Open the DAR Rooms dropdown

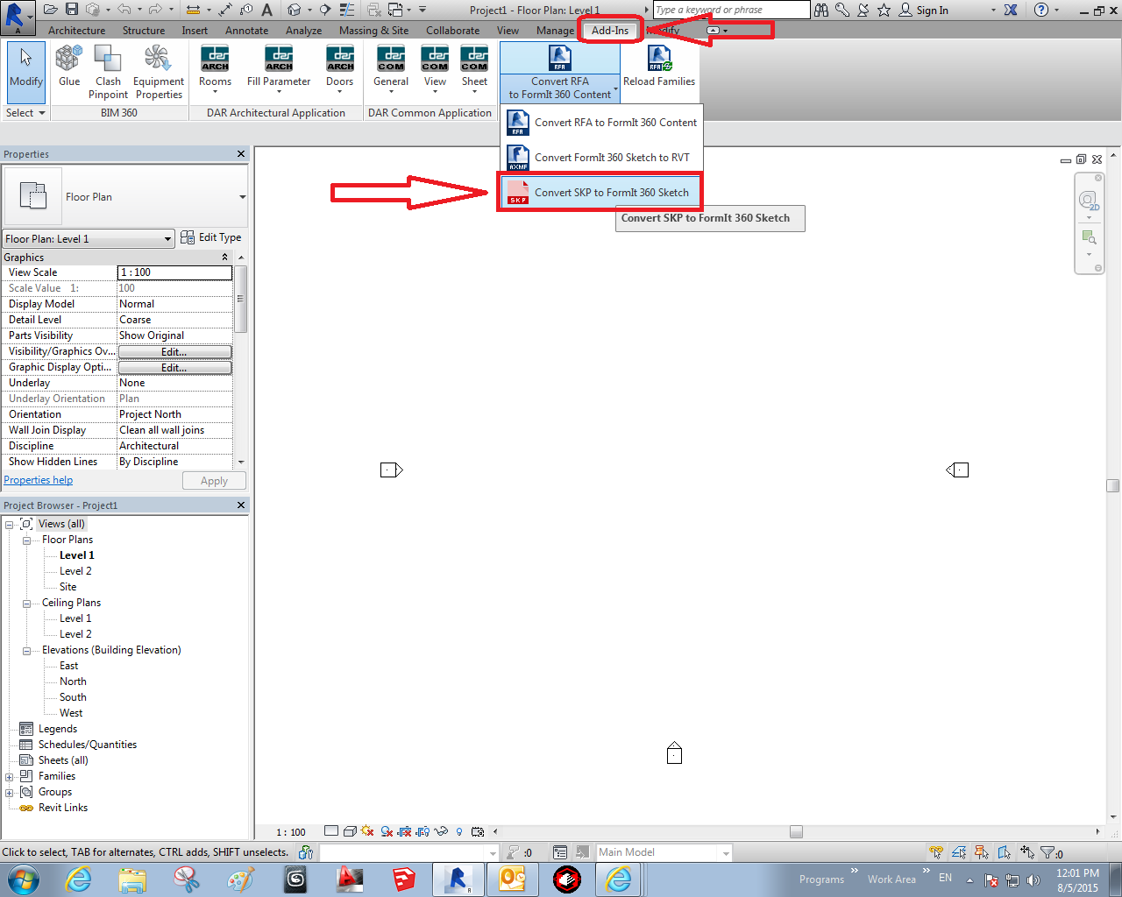click(x=215, y=70)
